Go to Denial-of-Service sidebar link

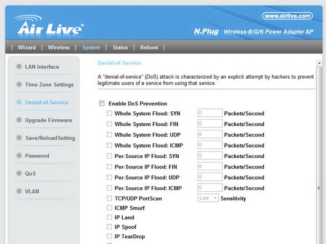(x=46, y=102)
